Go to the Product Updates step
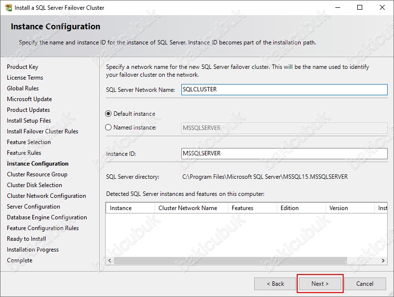The width and height of the screenshot is (394, 297). 28,110
